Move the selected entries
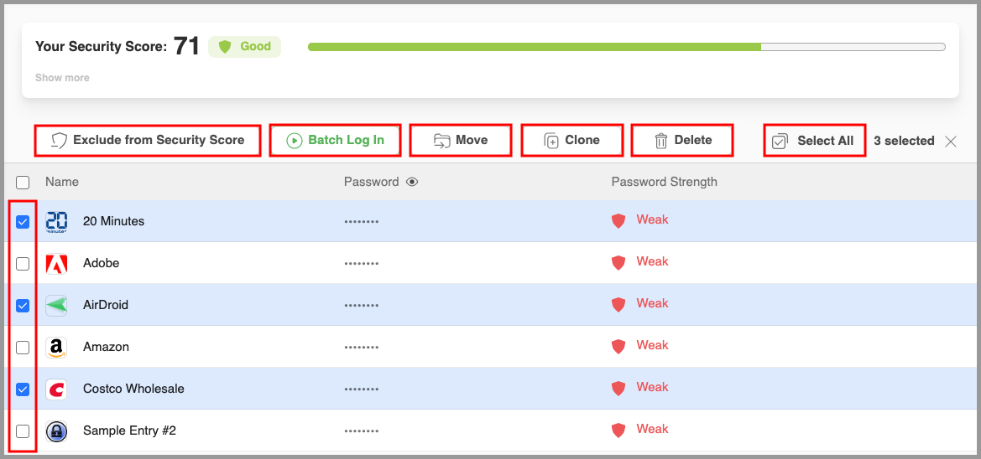 click(x=461, y=141)
